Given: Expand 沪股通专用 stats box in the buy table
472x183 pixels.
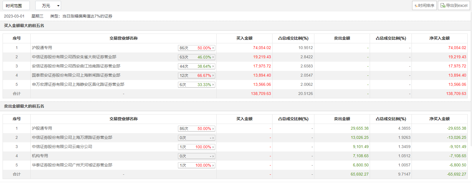Looking at the screenshot, I should (196, 48).
